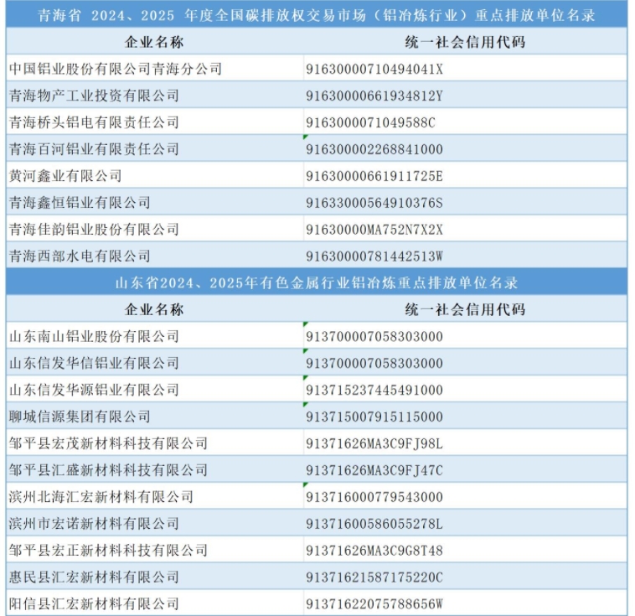Select code 91630000661911725E
This screenshot has width=635, height=616.
click(465, 175)
